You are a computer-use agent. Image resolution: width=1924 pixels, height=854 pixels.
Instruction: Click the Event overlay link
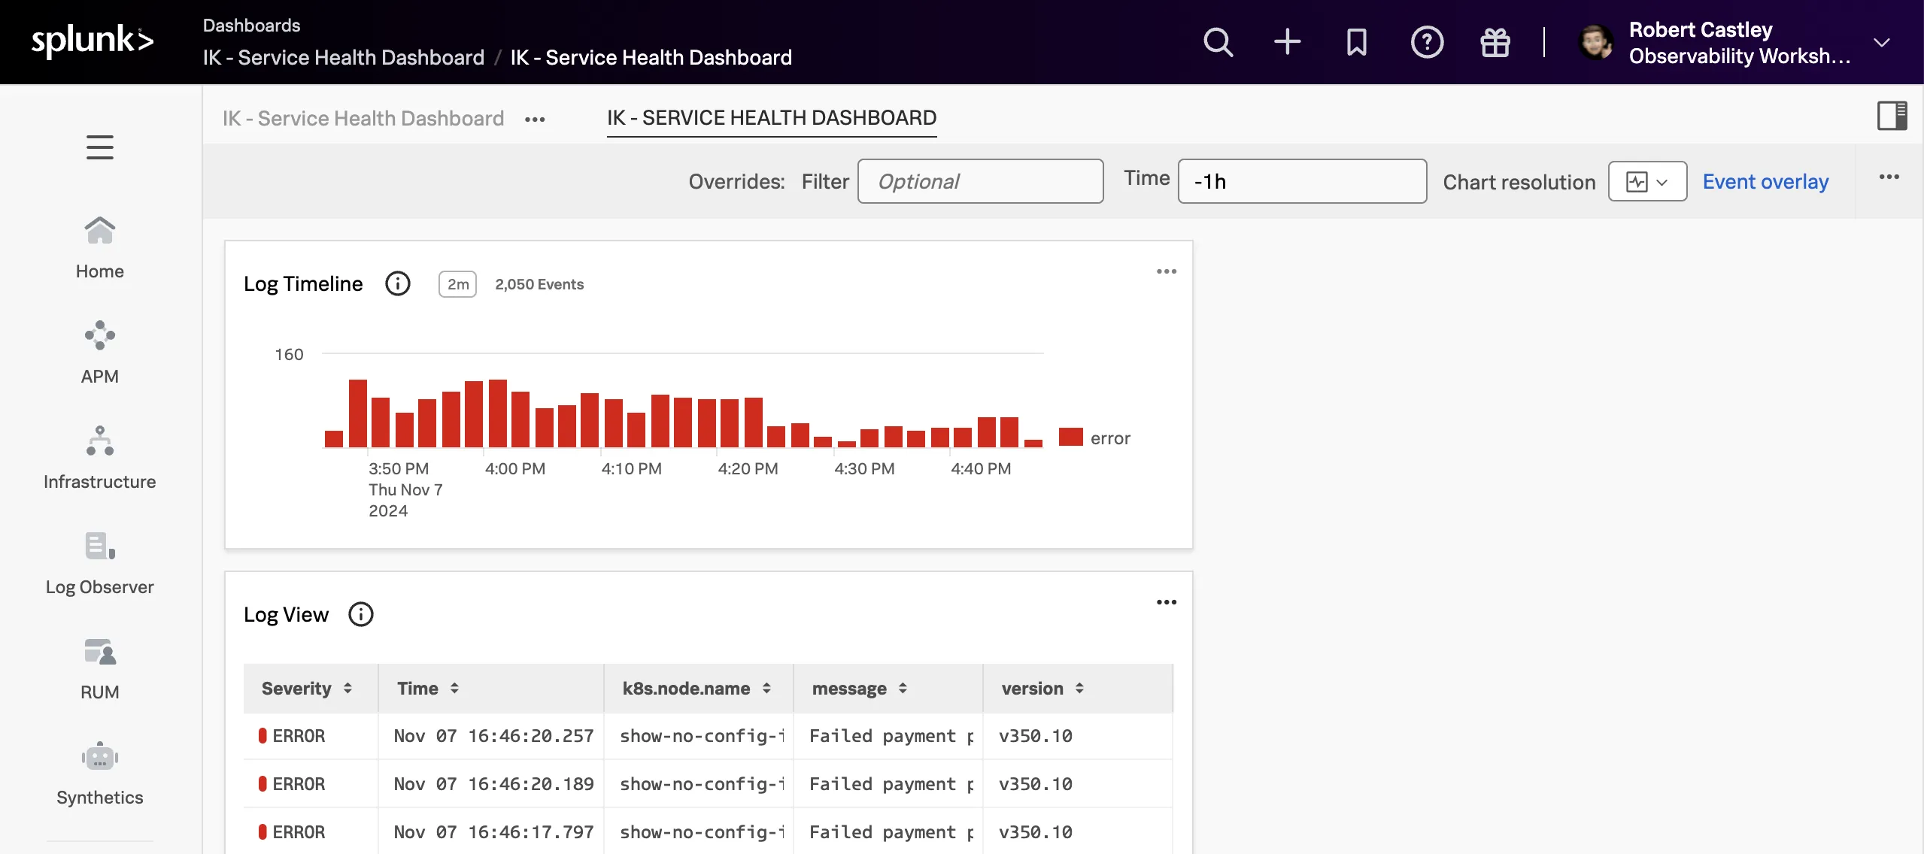tap(1765, 181)
